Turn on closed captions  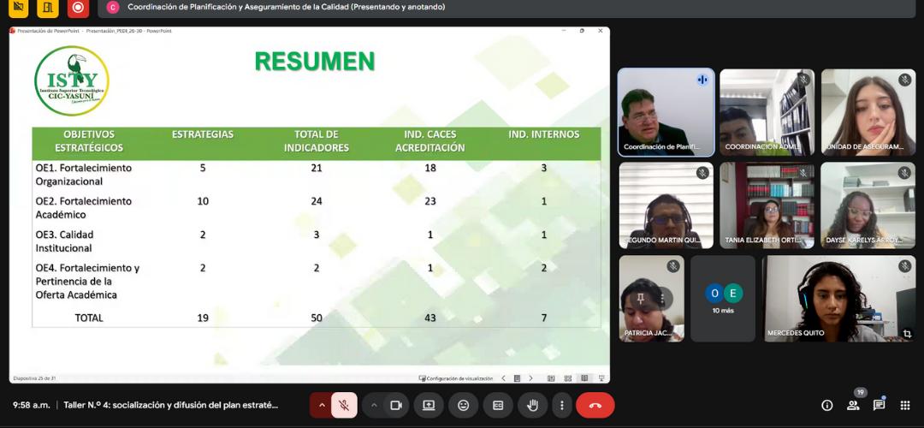498,405
